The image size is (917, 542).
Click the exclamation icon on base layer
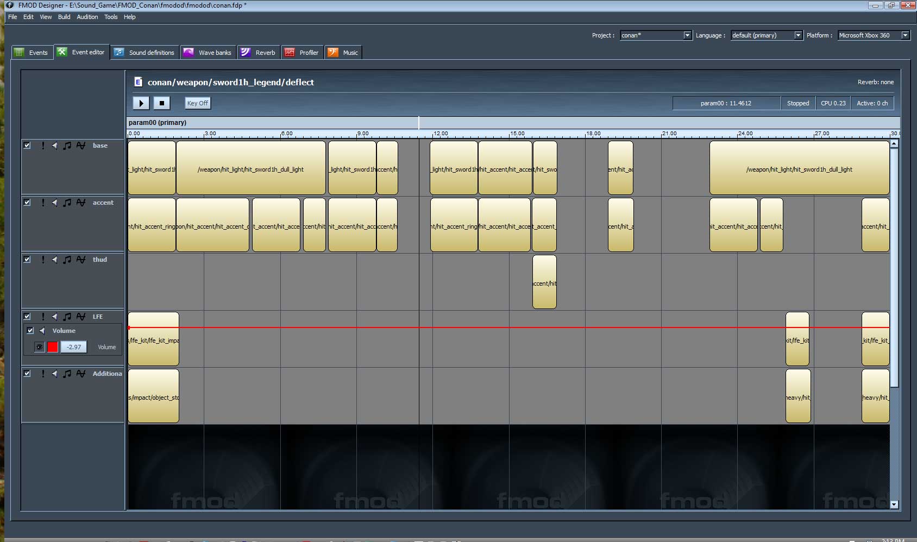(x=43, y=146)
